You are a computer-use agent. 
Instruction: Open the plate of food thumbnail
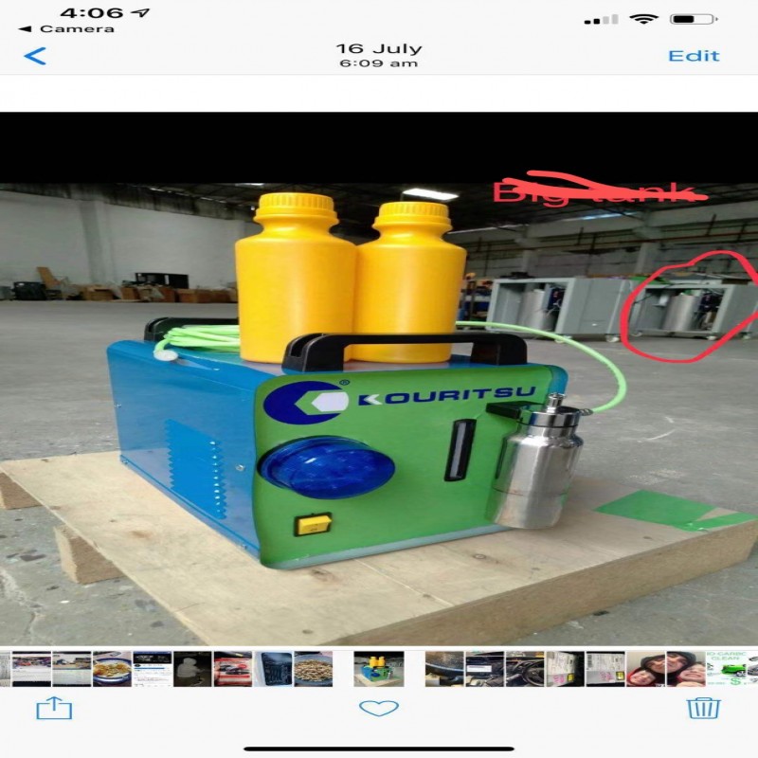click(x=112, y=668)
